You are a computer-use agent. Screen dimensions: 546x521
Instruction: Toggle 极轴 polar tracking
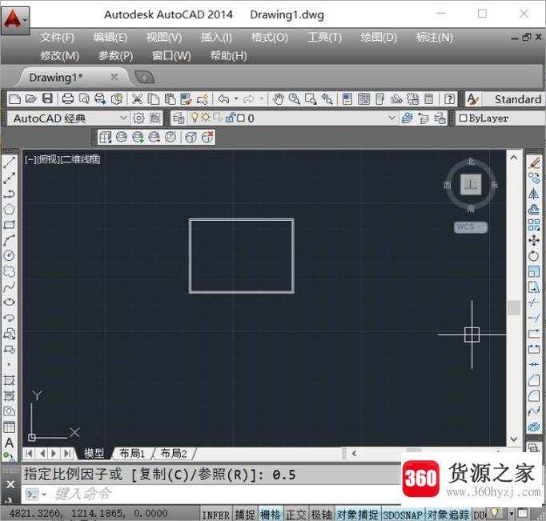(x=321, y=515)
